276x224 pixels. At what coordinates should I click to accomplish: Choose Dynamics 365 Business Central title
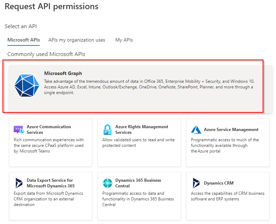click(x=138, y=183)
